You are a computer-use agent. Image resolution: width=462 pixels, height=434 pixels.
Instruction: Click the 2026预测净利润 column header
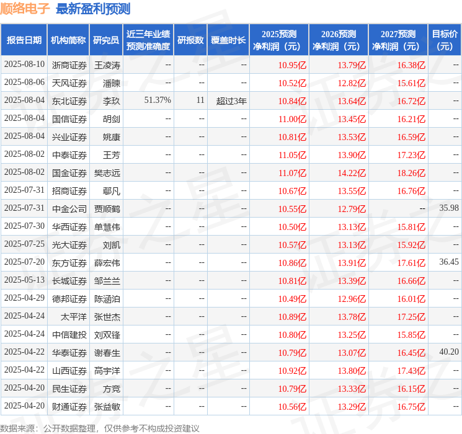[x=339, y=40]
